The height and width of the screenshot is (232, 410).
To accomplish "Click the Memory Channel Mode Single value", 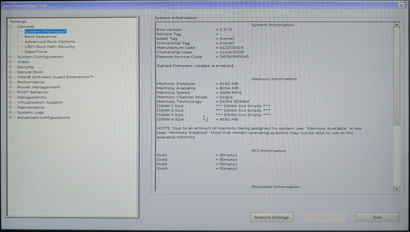I will (226, 97).
